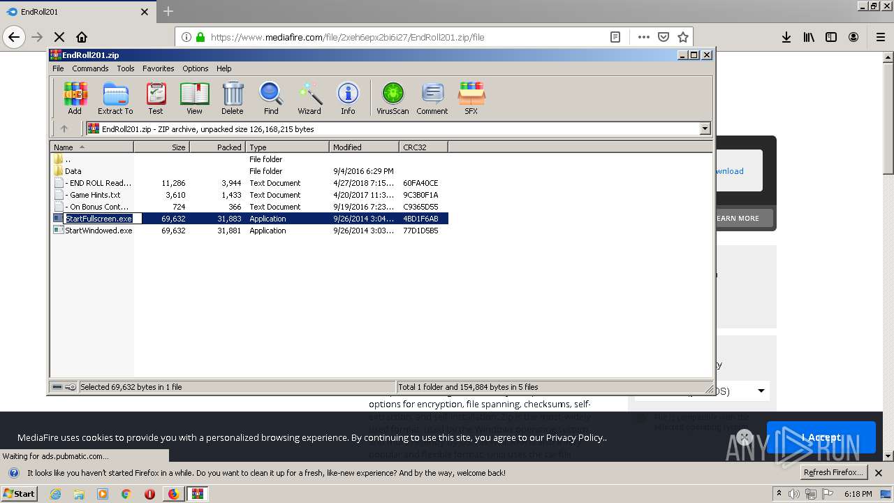
Task: Open the View tool in WinRAR
Action: [x=194, y=98]
